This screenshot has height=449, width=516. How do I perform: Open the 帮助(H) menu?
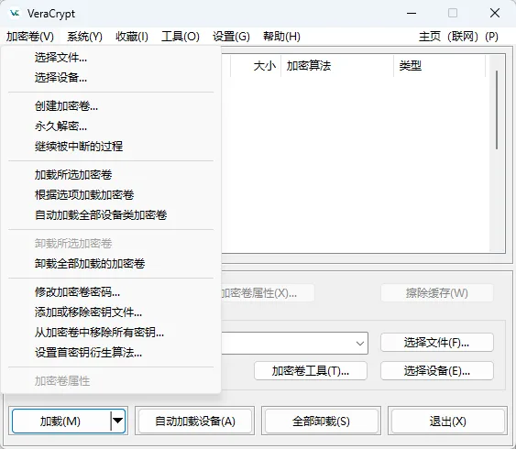281,36
